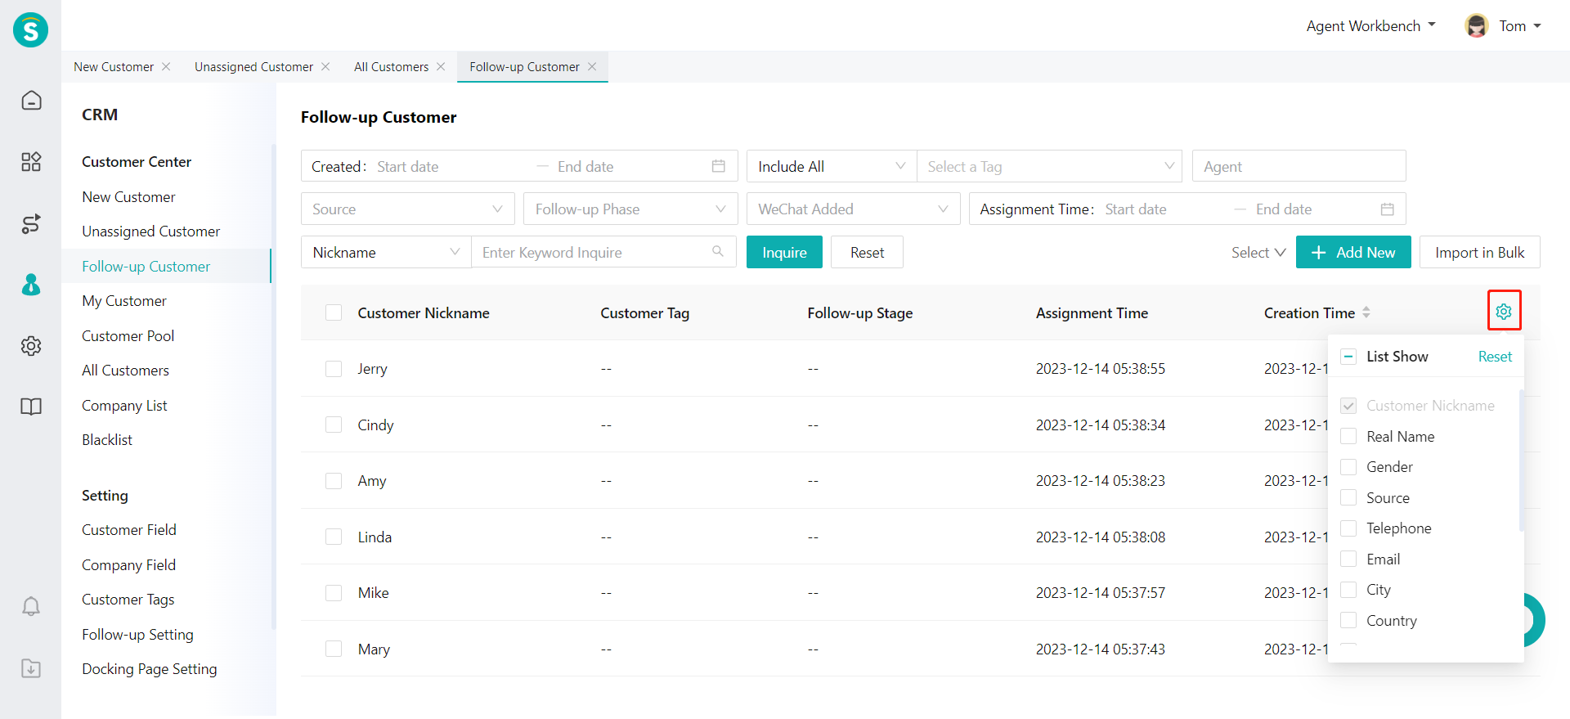Click the green S logo icon
This screenshot has height=719, width=1570.
(x=30, y=30)
